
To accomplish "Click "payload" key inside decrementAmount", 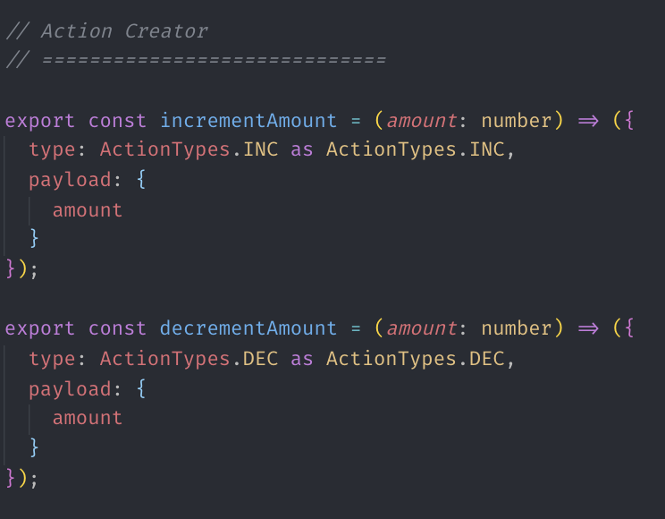I will (70, 389).
